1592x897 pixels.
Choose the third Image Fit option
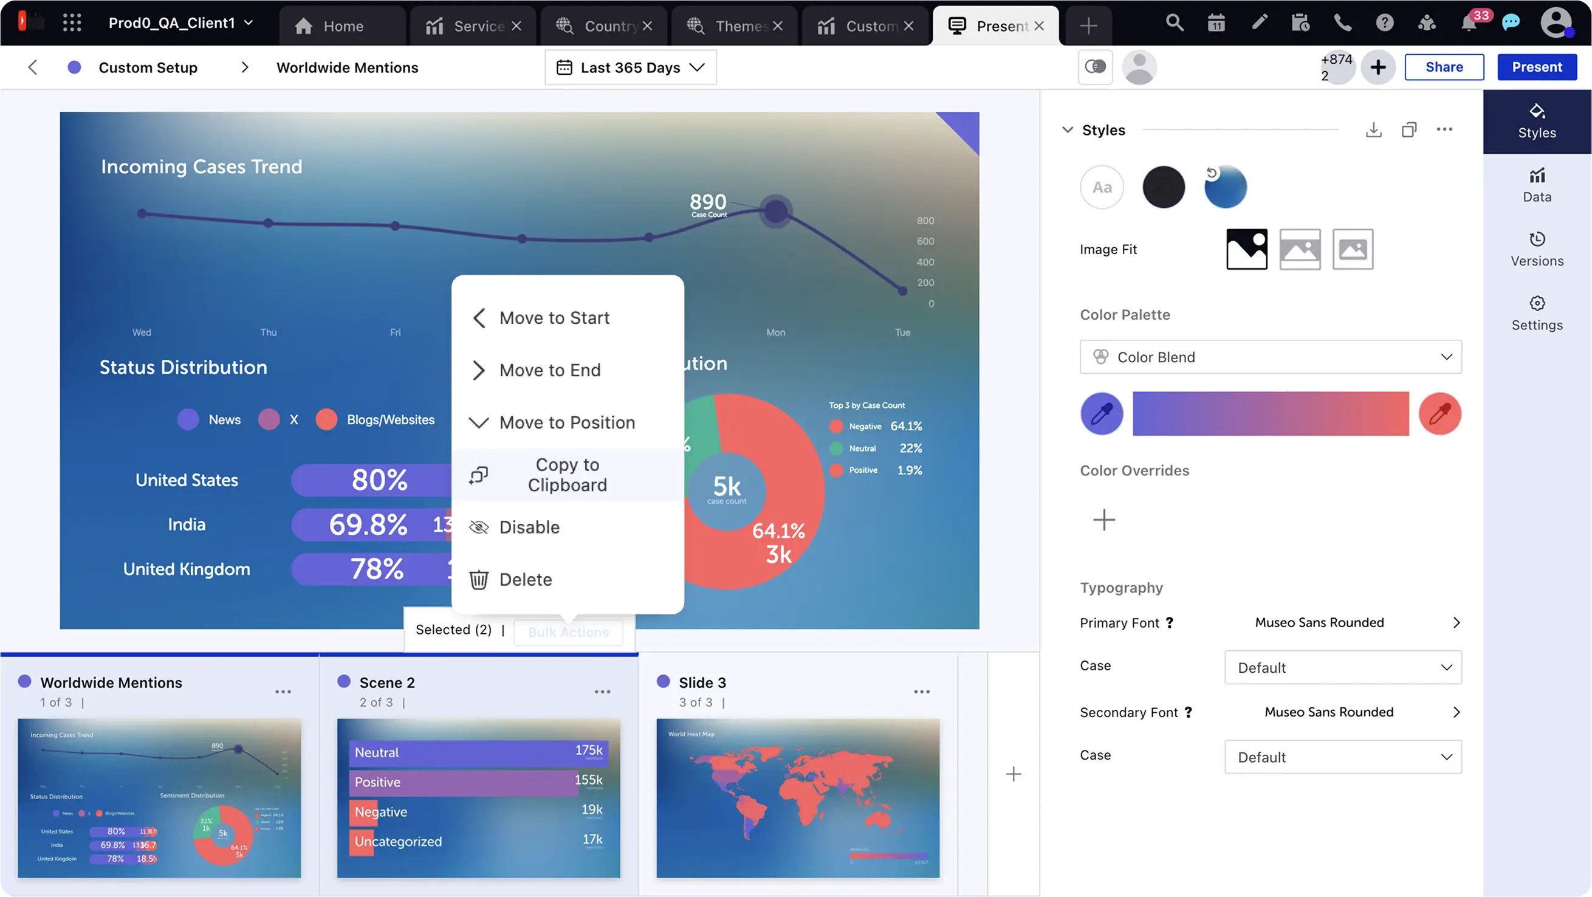(1352, 249)
